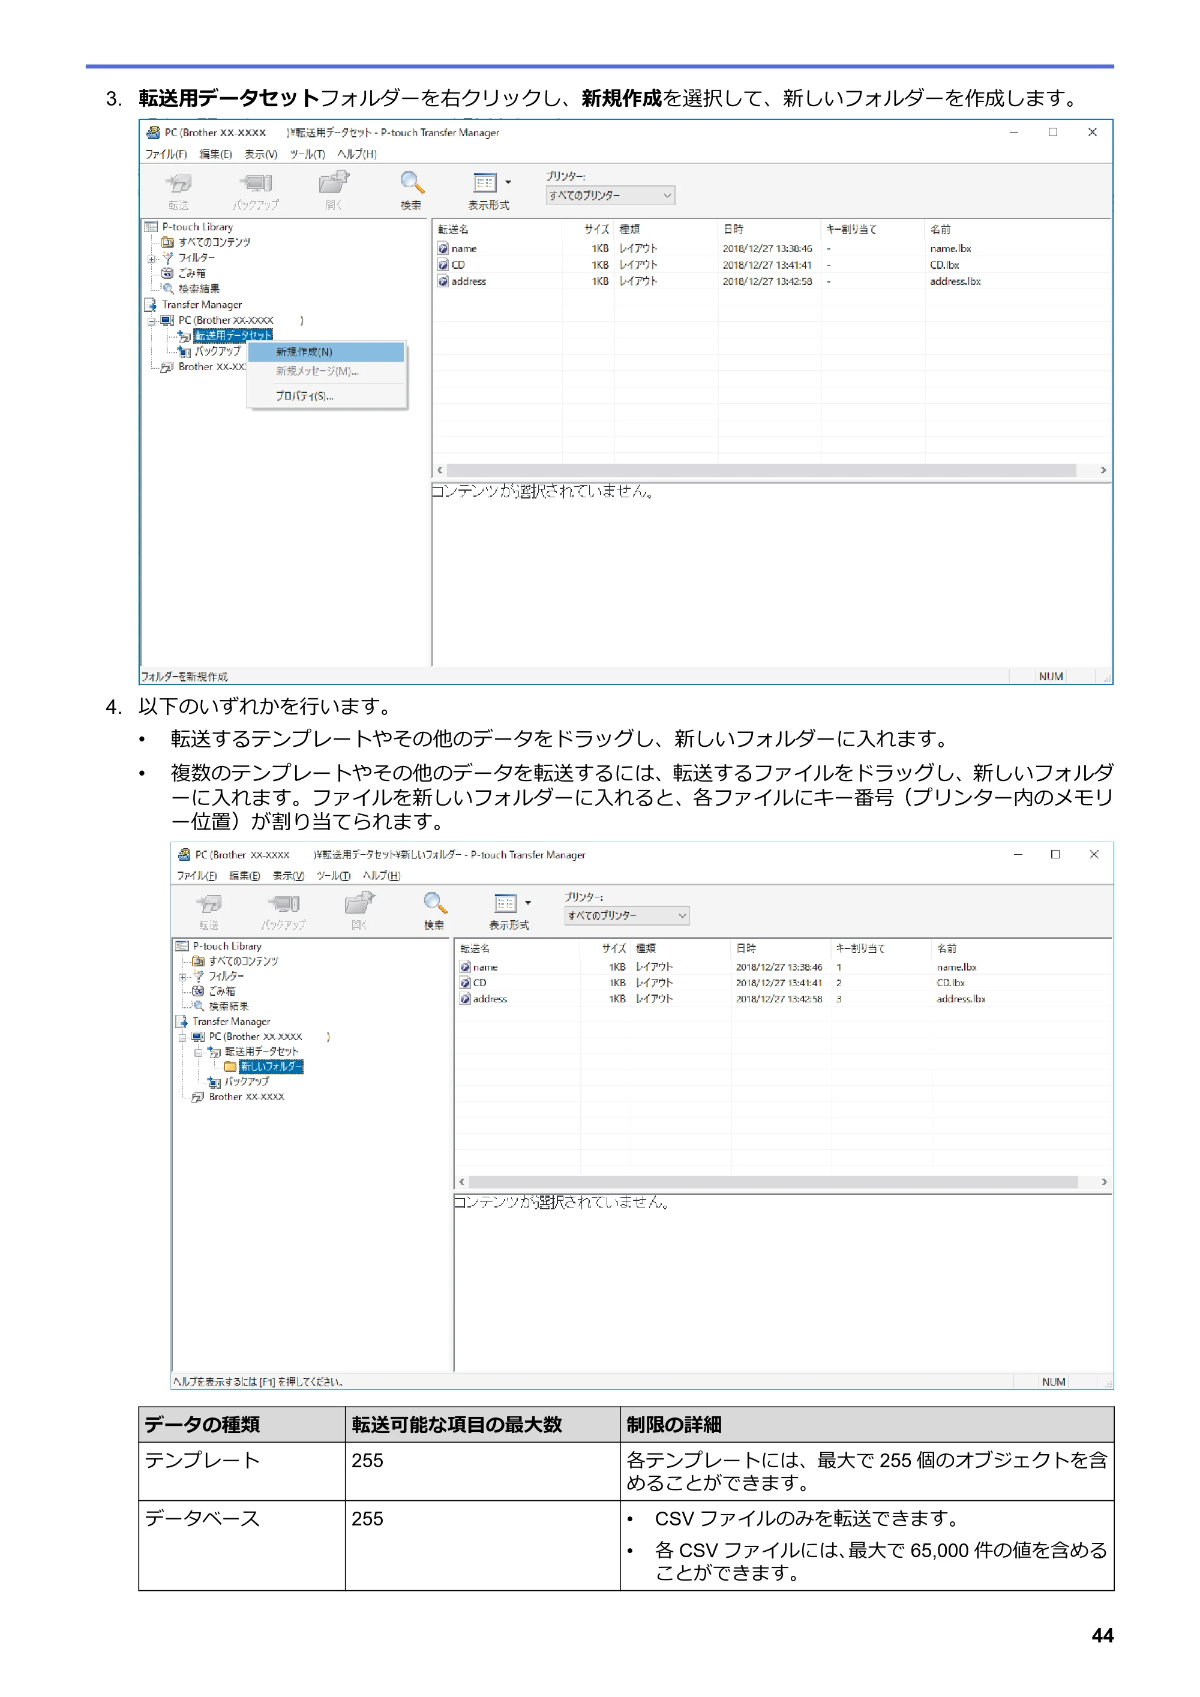Click the すべてのコンテンツ icon in the 新しいフォルダー window
This screenshot has height=1697, width=1200.
click(198, 961)
